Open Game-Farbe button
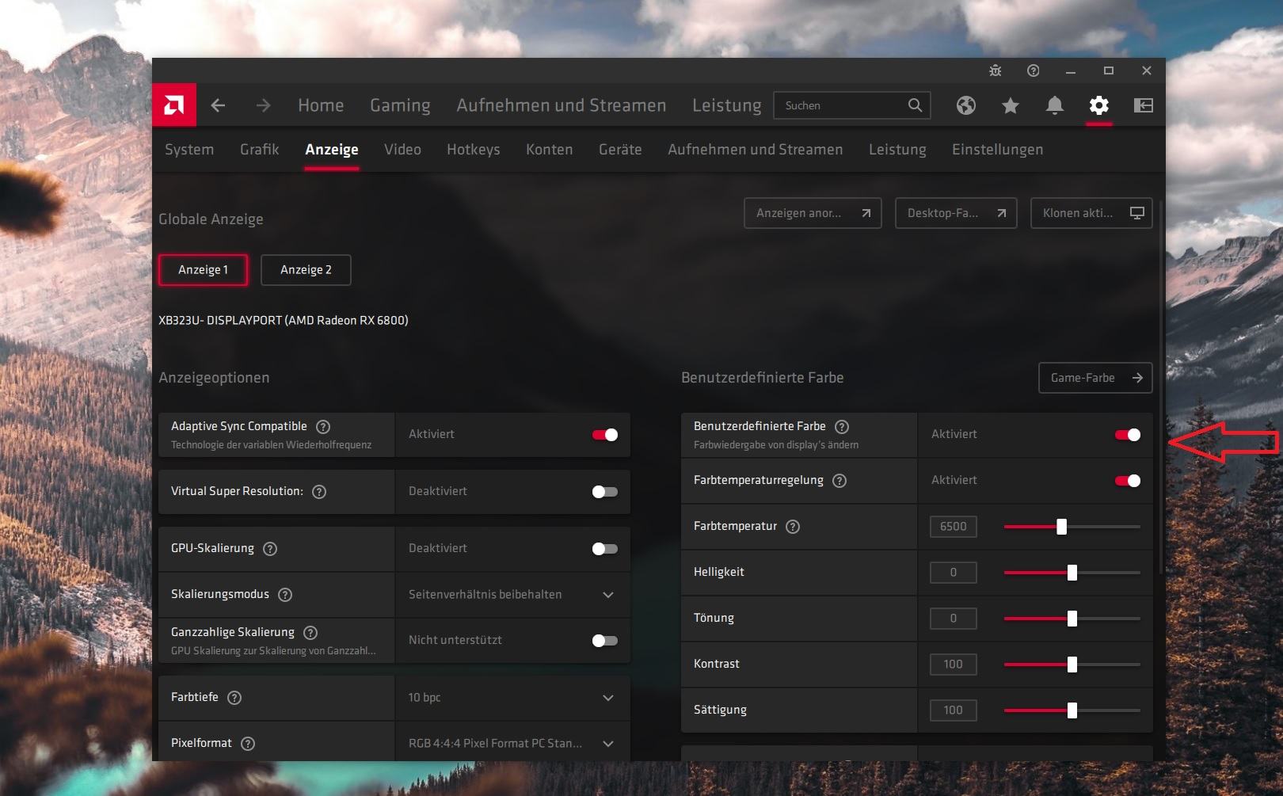 coord(1095,378)
